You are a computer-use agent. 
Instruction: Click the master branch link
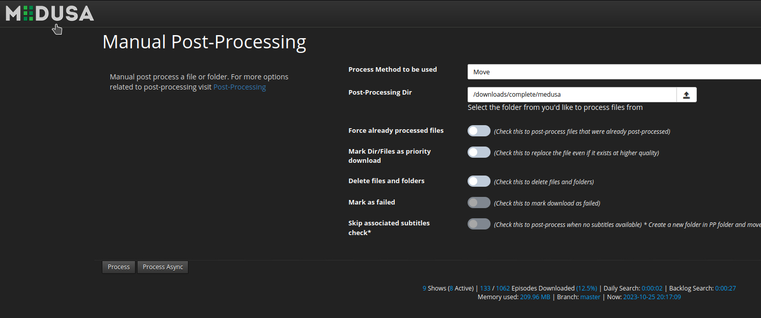(590, 297)
